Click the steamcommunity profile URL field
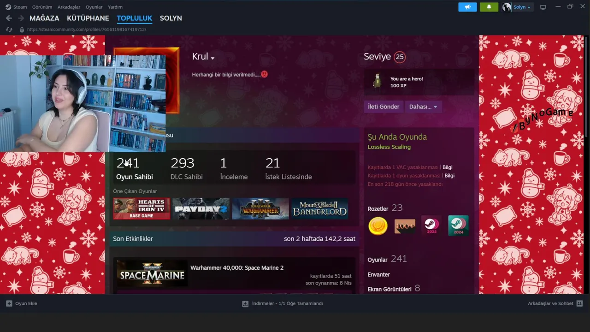Screen dimensions: 590x332 click(x=86, y=30)
